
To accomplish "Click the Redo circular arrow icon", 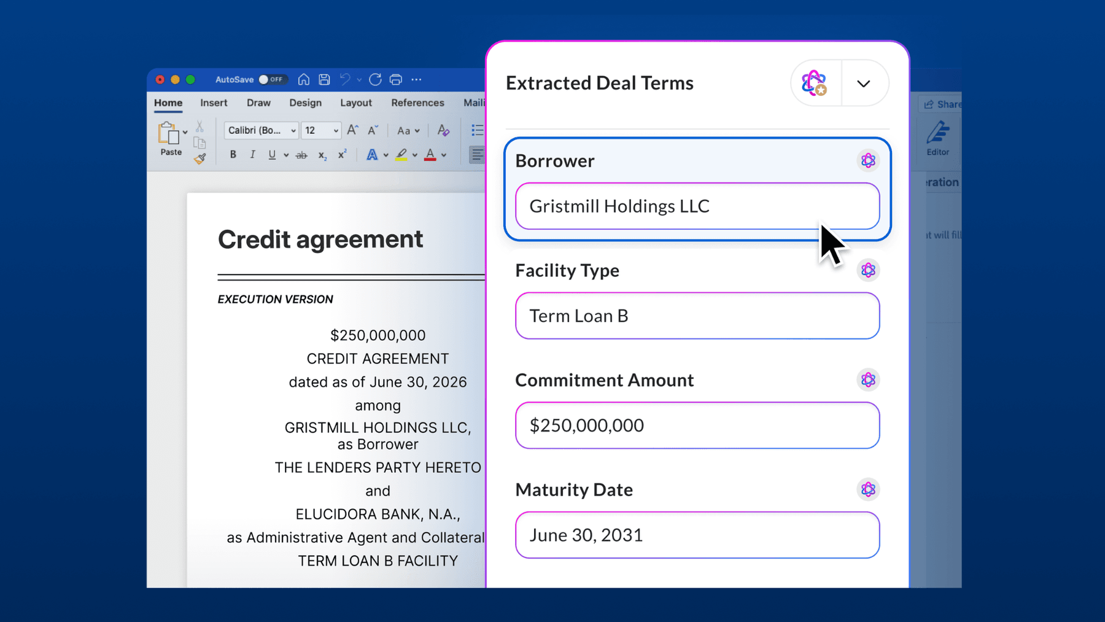I will [375, 79].
